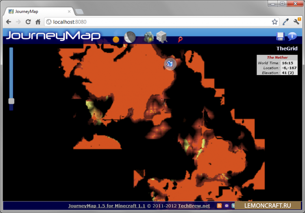
Task: Open Chrome wrench settings menu
Action: click(x=296, y=22)
